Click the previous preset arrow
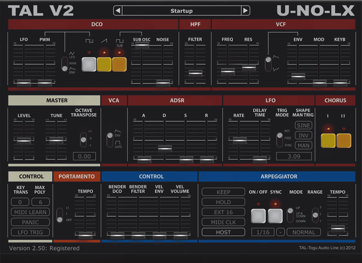Viewport: 362px width, 263px height. [x=118, y=11]
